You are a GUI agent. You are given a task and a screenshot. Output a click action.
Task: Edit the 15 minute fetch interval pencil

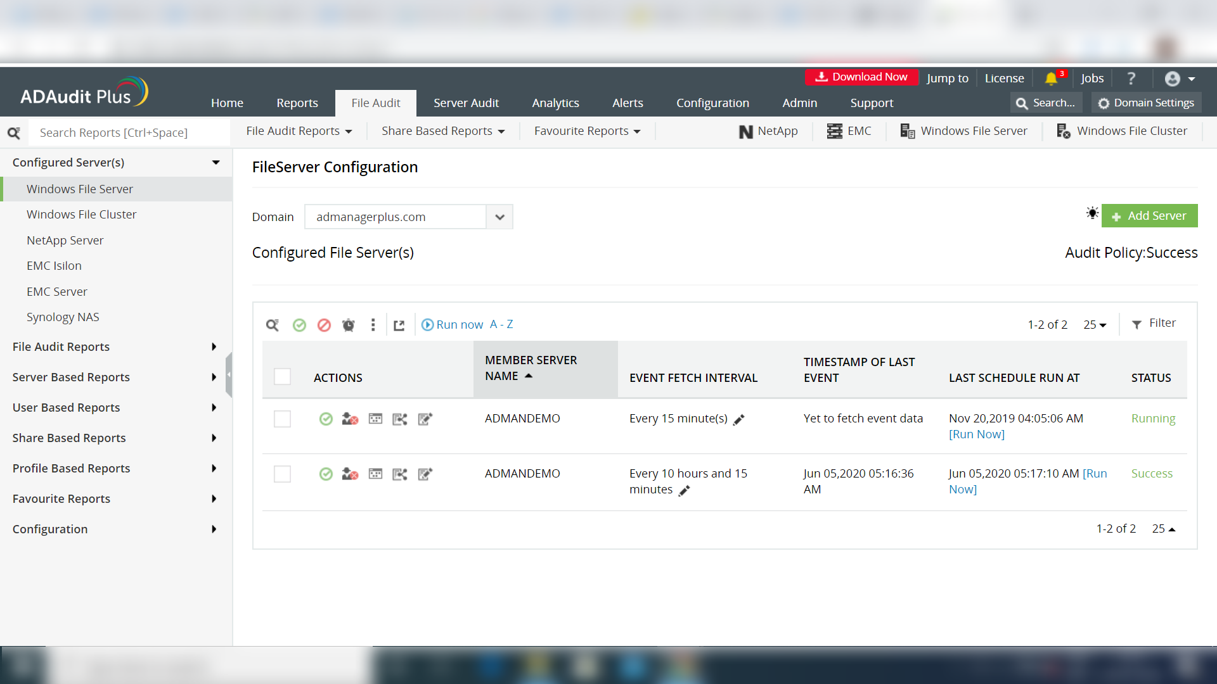(x=739, y=419)
